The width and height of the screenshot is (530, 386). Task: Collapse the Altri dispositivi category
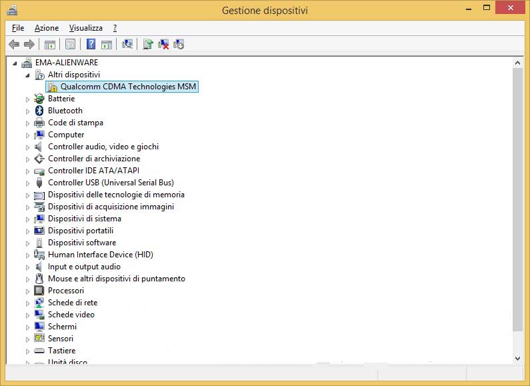28,75
